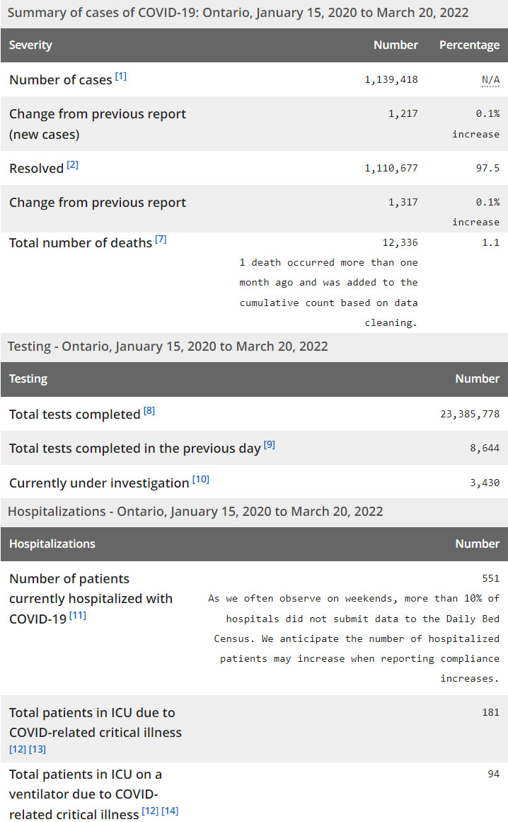
Task: Select the deaths count 12,336
Action: [400, 242]
